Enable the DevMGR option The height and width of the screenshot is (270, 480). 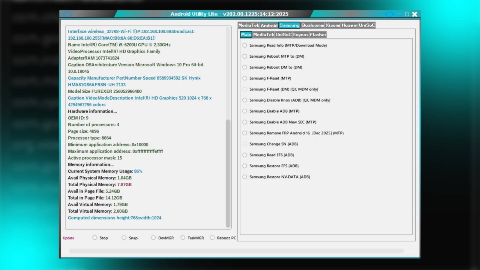[x=153, y=238]
